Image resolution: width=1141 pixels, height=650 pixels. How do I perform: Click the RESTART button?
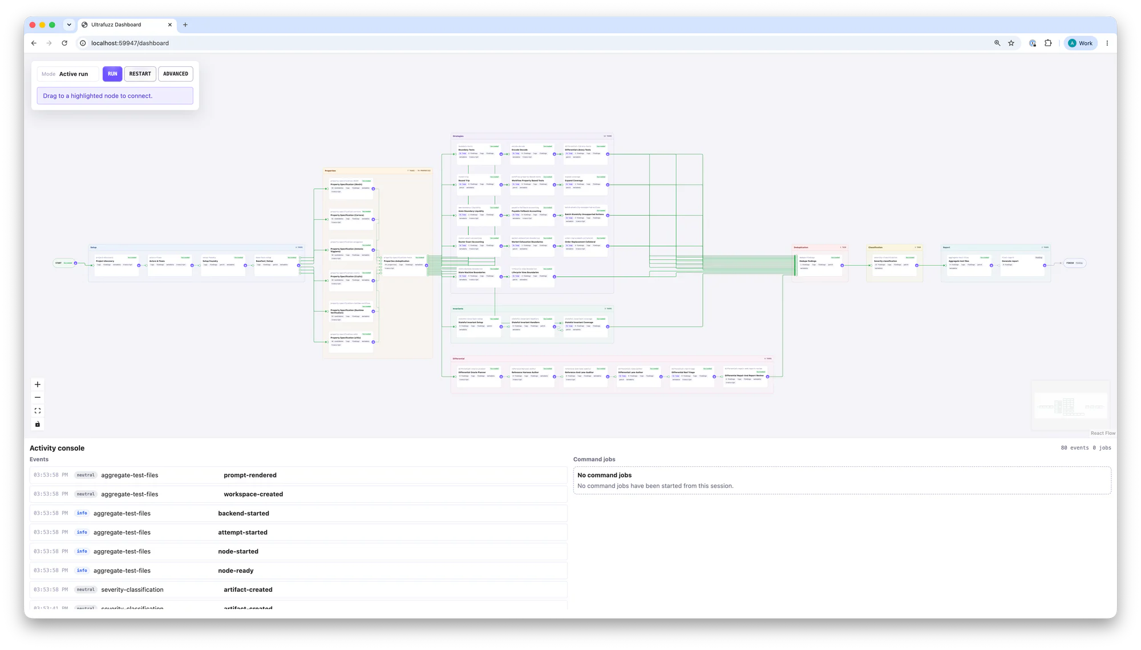(x=140, y=74)
